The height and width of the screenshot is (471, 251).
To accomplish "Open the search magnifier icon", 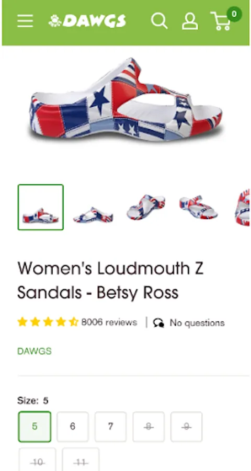I will [x=159, y=21].
